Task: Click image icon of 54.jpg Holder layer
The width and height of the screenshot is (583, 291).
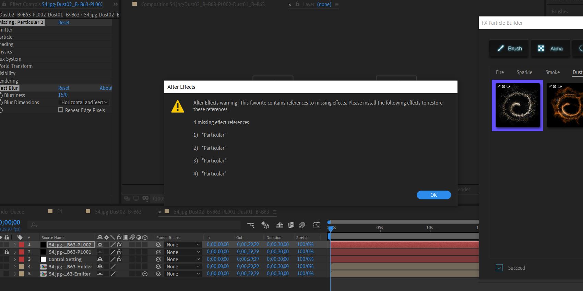Action: [44, 267]
